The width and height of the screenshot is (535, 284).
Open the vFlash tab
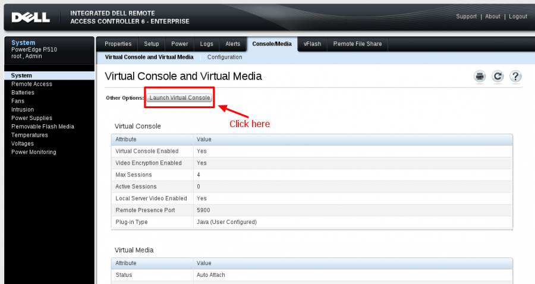tap(312, 44)
